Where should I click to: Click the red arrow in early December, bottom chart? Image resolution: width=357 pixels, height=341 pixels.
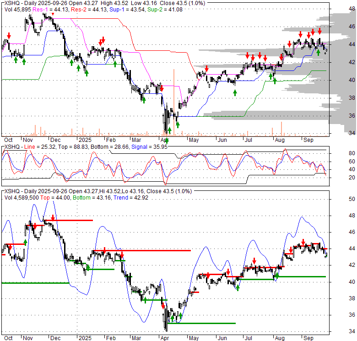point(53,217)
